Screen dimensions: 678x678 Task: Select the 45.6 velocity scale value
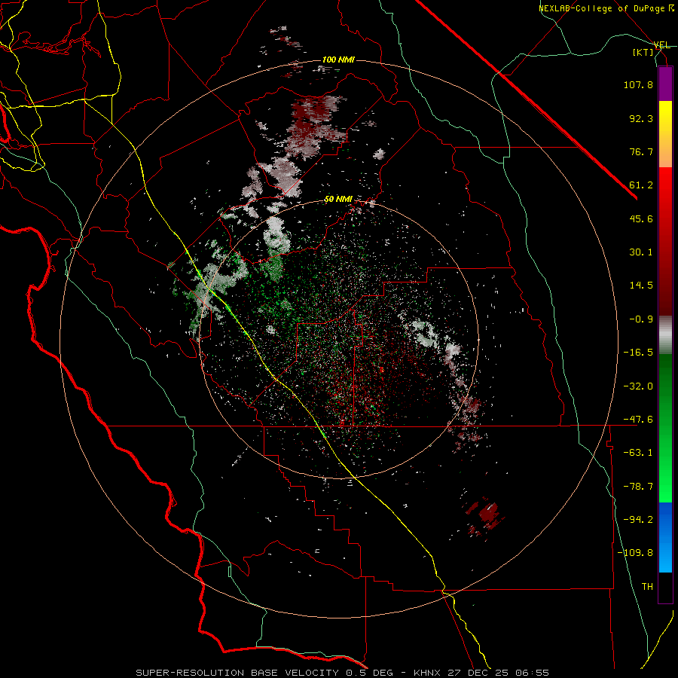pos(641,218)
